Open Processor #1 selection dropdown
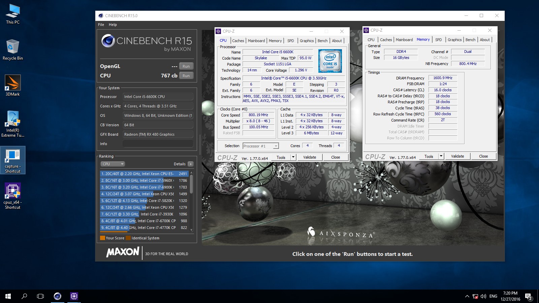 click(261, 146)
